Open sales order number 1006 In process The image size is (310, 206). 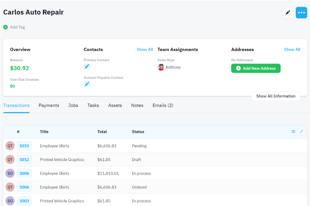tap(24, 173)
